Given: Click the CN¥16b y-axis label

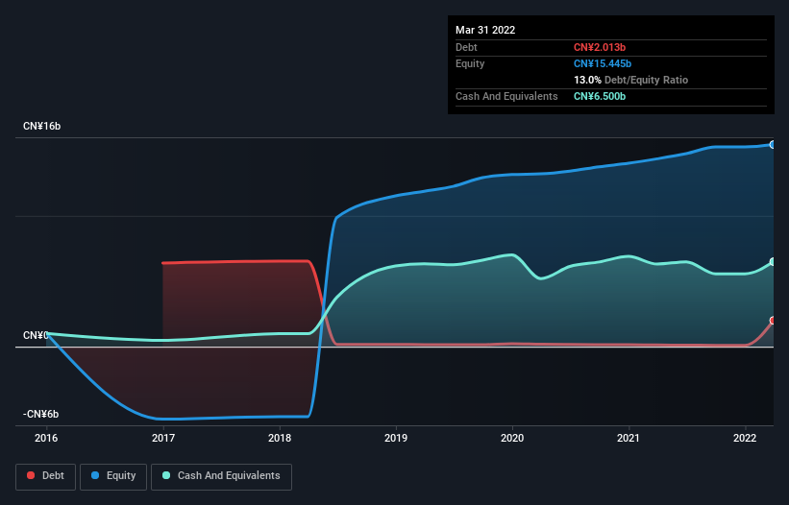Looking at the screenshot, I should pyautogui.click(x=41, y=126).
